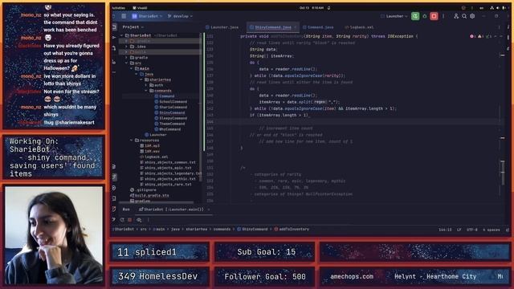Open the more actions kebab menu near Stop
Viewport: 514px width, 289px height.
pos(443,16)
